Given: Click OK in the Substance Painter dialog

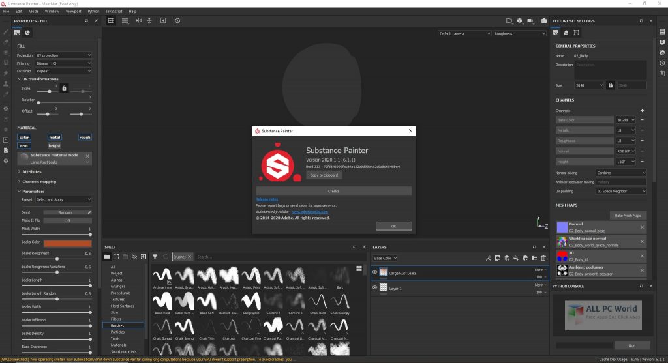Looking at the screenshot, I should coord(393,226).
